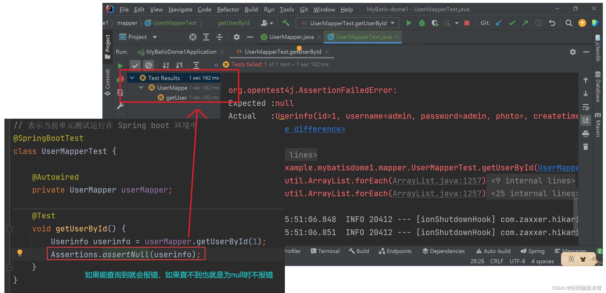Switch to the UserMapper.java editor tab
Viewport: 606px width, 293px height.
[291, 37]
